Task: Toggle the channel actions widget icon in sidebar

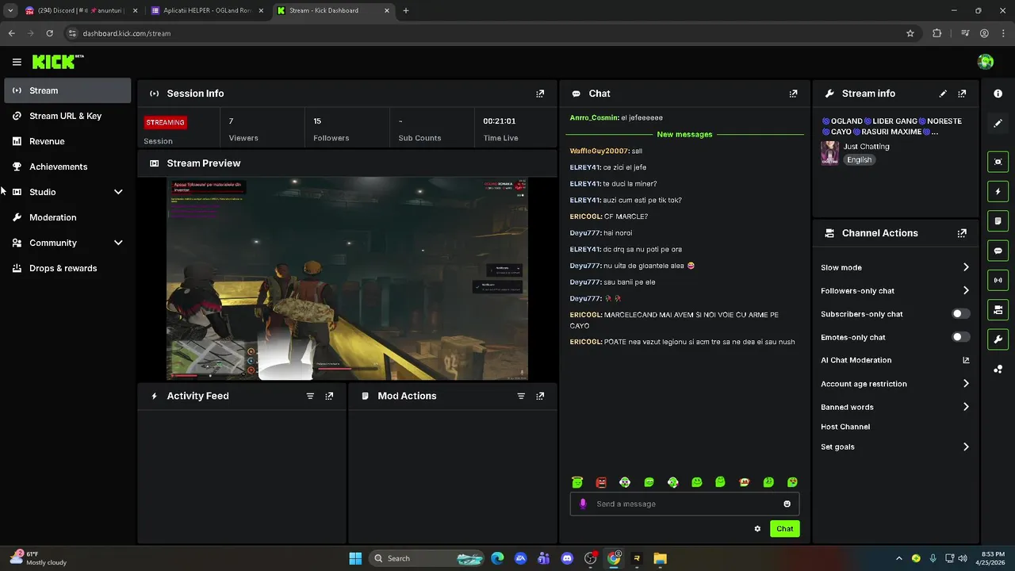Action: 998,309
